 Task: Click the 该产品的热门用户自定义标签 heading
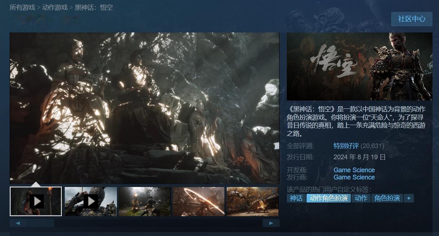click(x=329, y=190)
